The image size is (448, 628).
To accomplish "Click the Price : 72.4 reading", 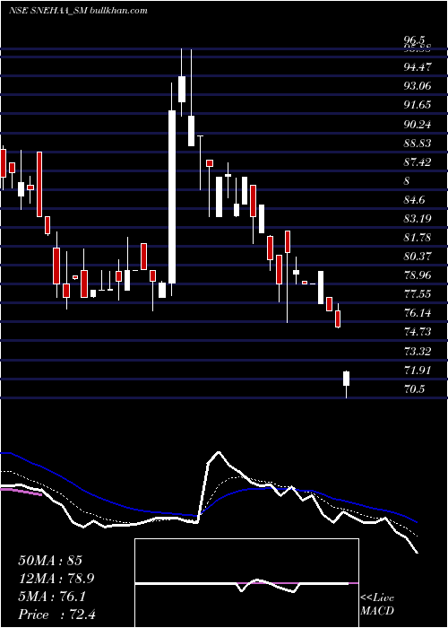I will (56, 615).
